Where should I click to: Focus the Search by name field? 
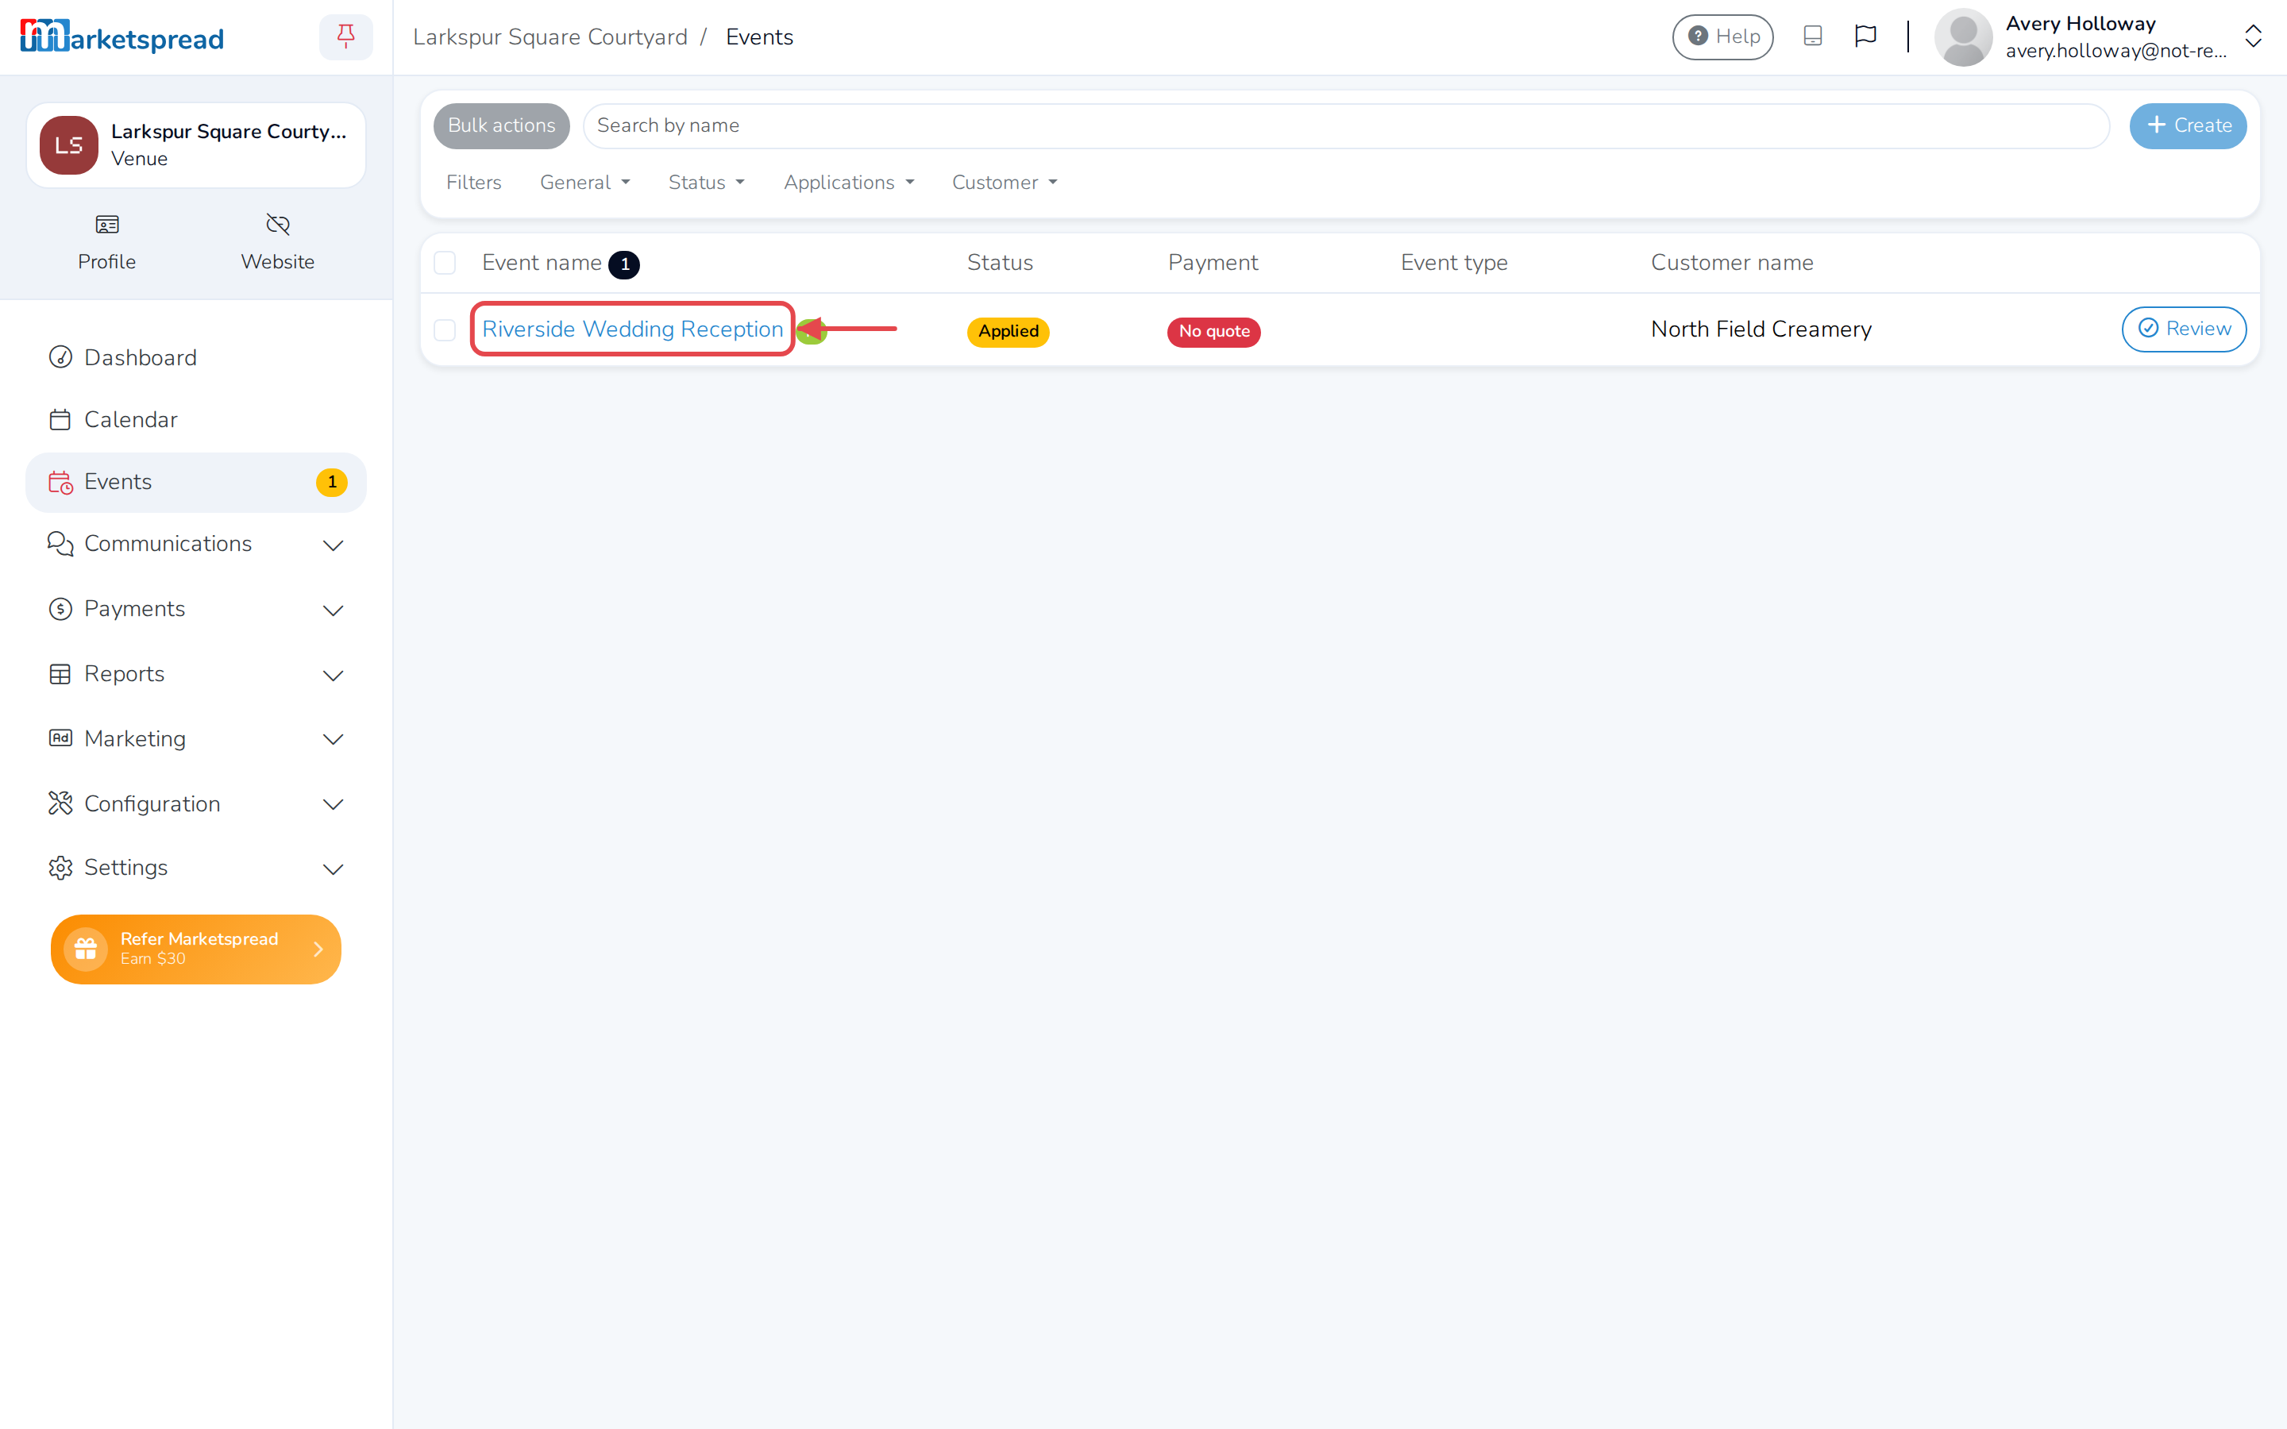(x=1346, y=125)
